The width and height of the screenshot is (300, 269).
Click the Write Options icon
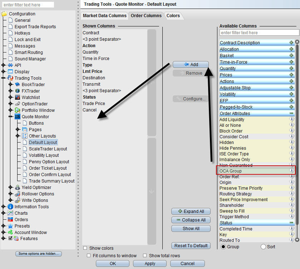18,200
